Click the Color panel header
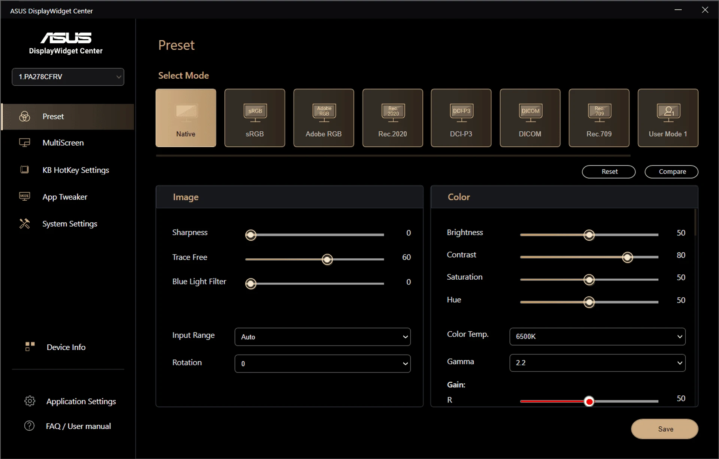719x459 pixels. point(564,197)
